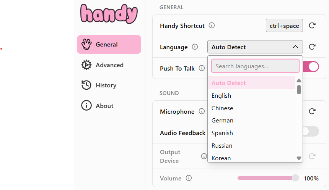Click the Handy logo
The image size is (329, 190).
(109, 14)
